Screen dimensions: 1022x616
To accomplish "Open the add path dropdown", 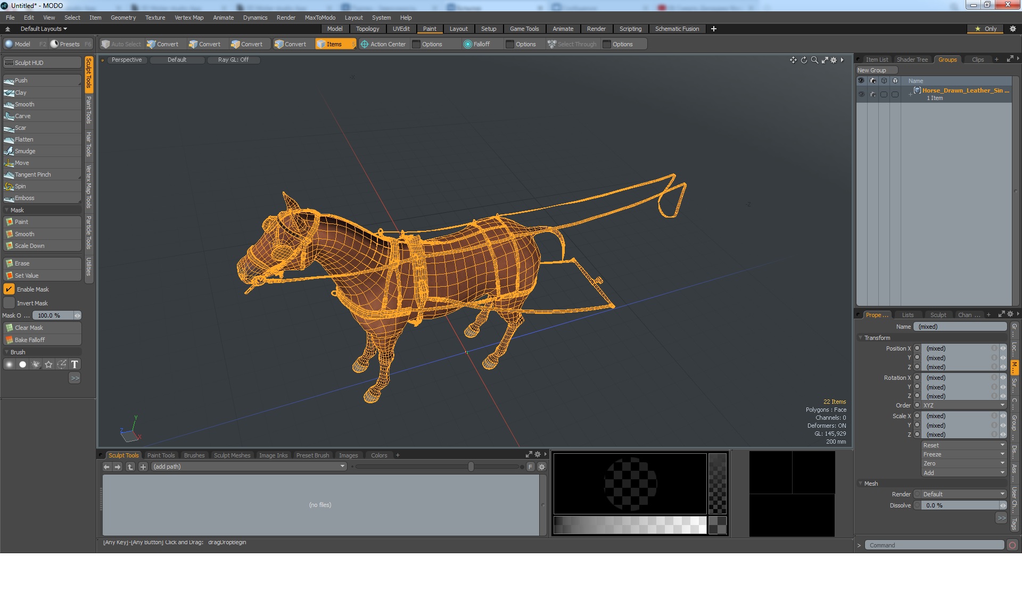I will click(x=249, y=467).
